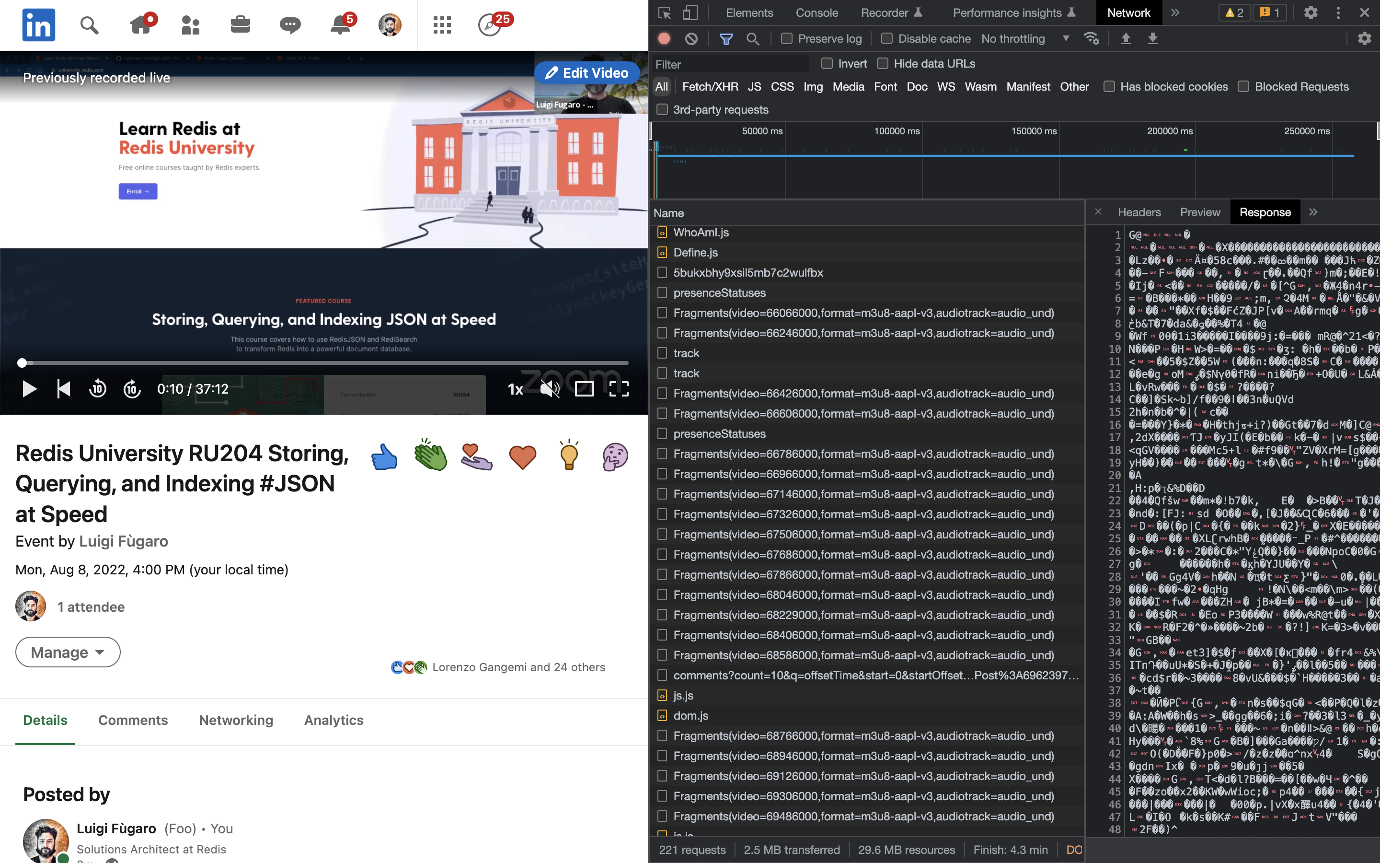Open Luigi Fùgaro event organizer link

coord(123,541)
